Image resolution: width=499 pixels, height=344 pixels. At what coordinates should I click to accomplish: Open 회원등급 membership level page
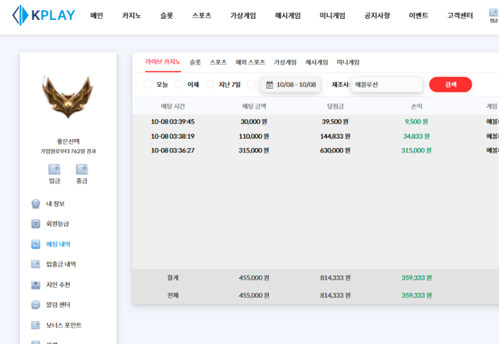(x=57, y=224)
